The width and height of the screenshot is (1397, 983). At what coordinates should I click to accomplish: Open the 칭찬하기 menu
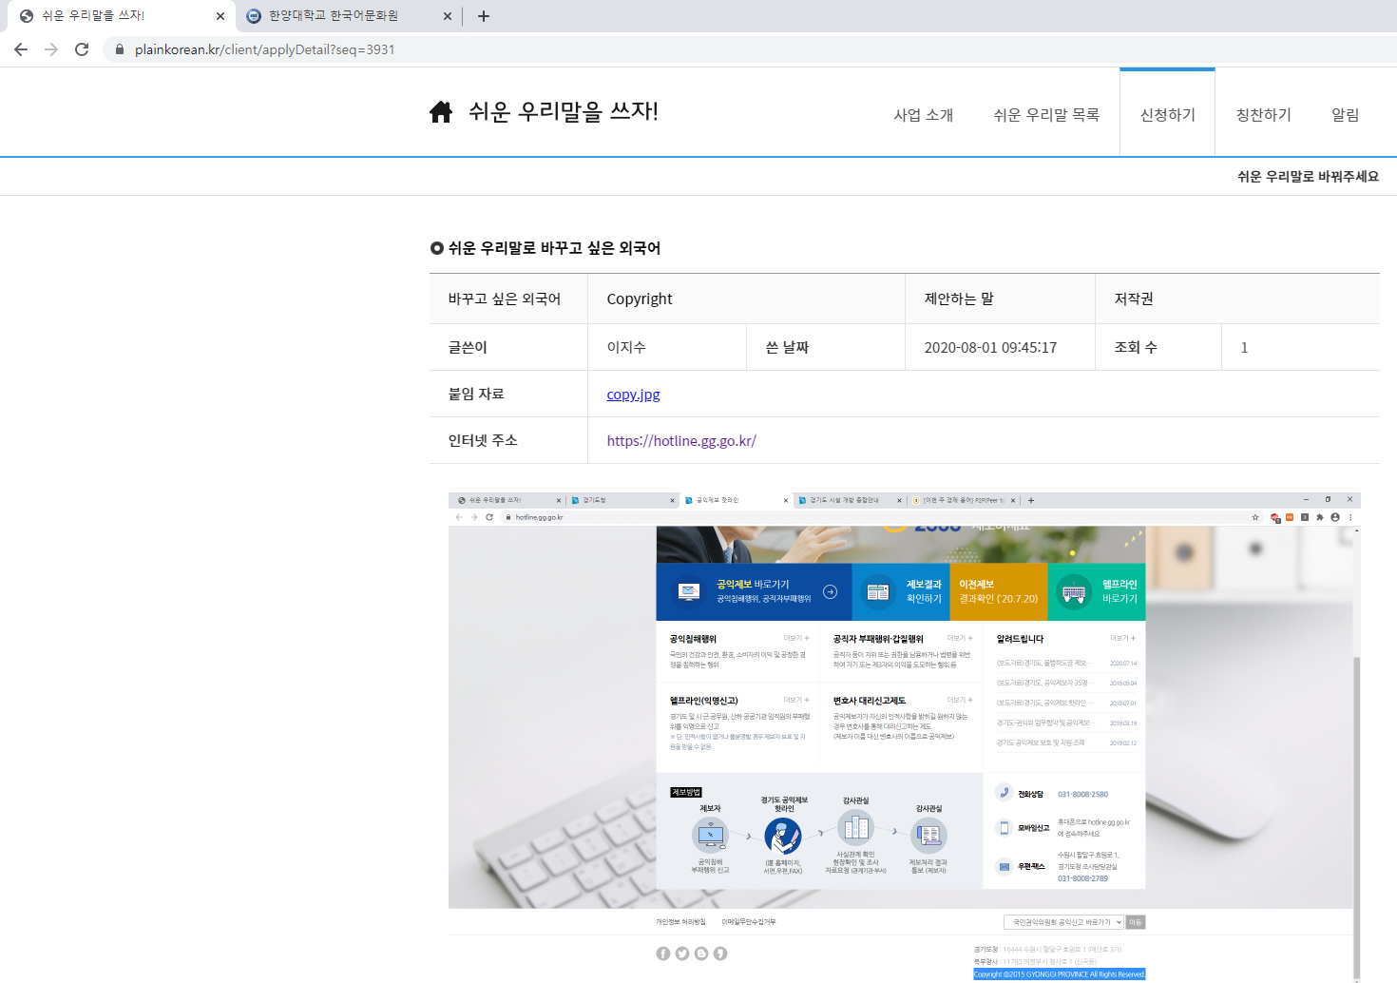pyautogui.click(x=1263, y=115)
